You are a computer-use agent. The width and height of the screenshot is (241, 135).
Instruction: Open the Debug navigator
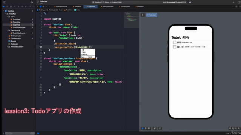click(26, 7)
